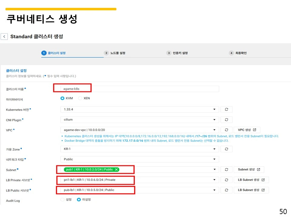Go to step 2 노드풀 설정
The height and width of the screenshot is (218, 291).
click(x=115, y=53)
